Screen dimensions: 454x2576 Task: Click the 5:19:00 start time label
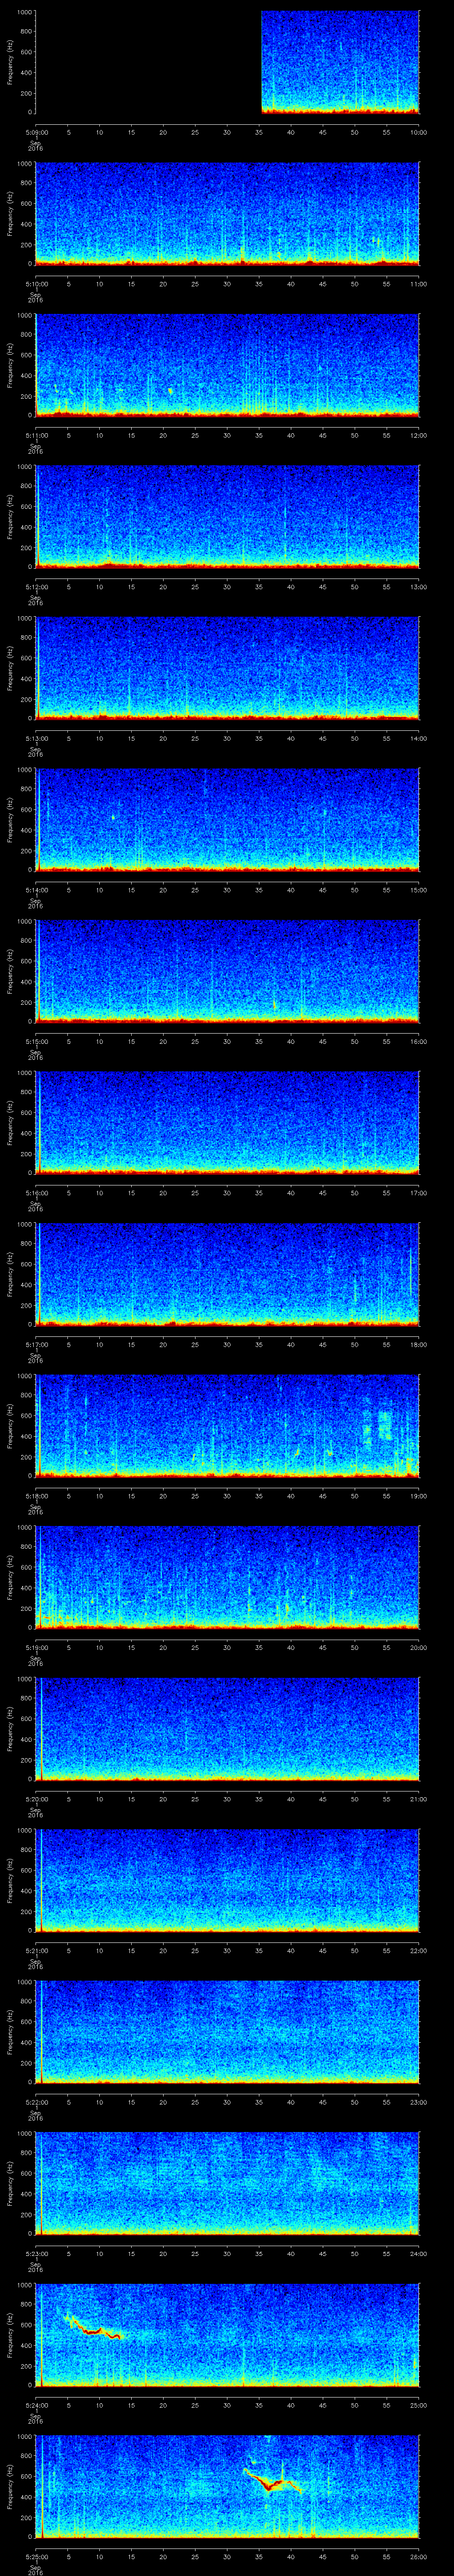[36, 1647]
